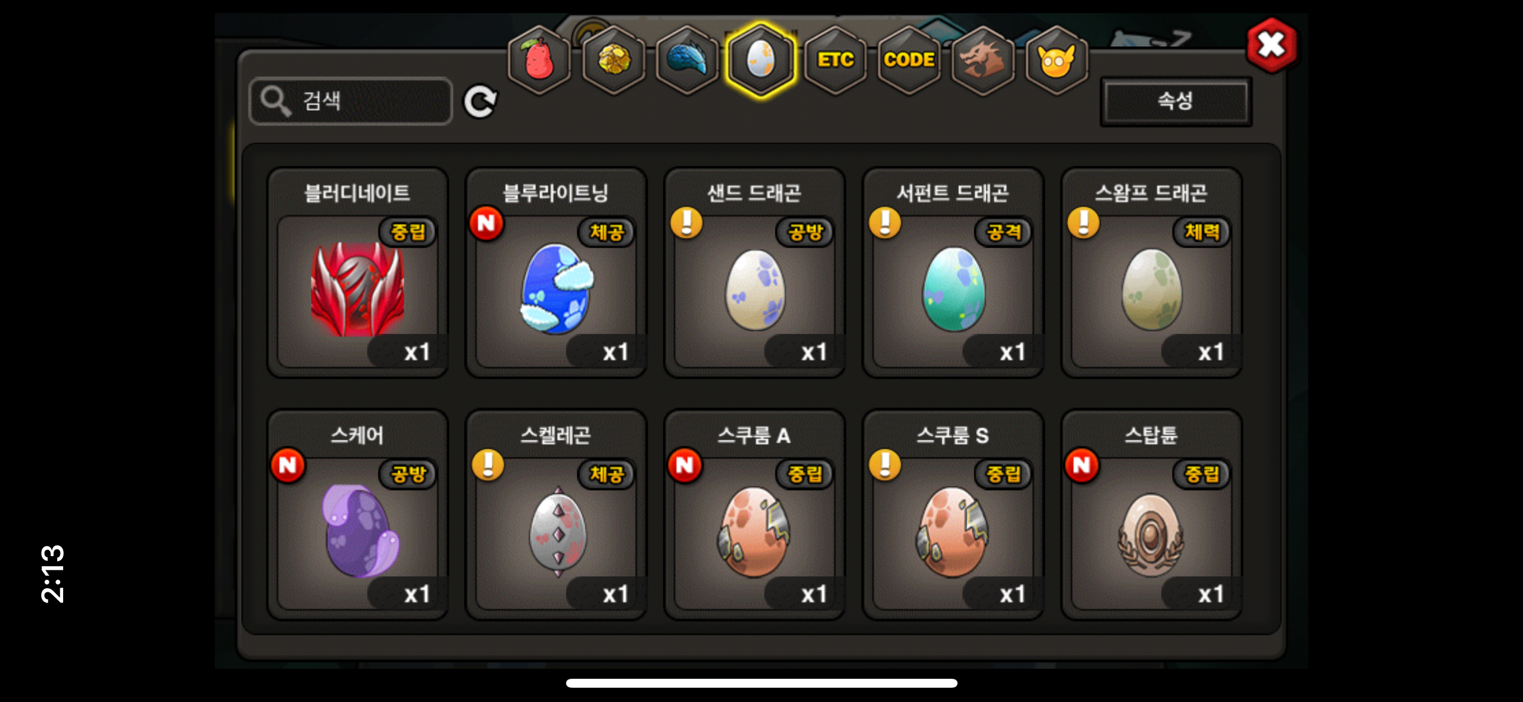
Task: Pick the 서펀트 드래곤 teal egg
Action: click(953, 273)
